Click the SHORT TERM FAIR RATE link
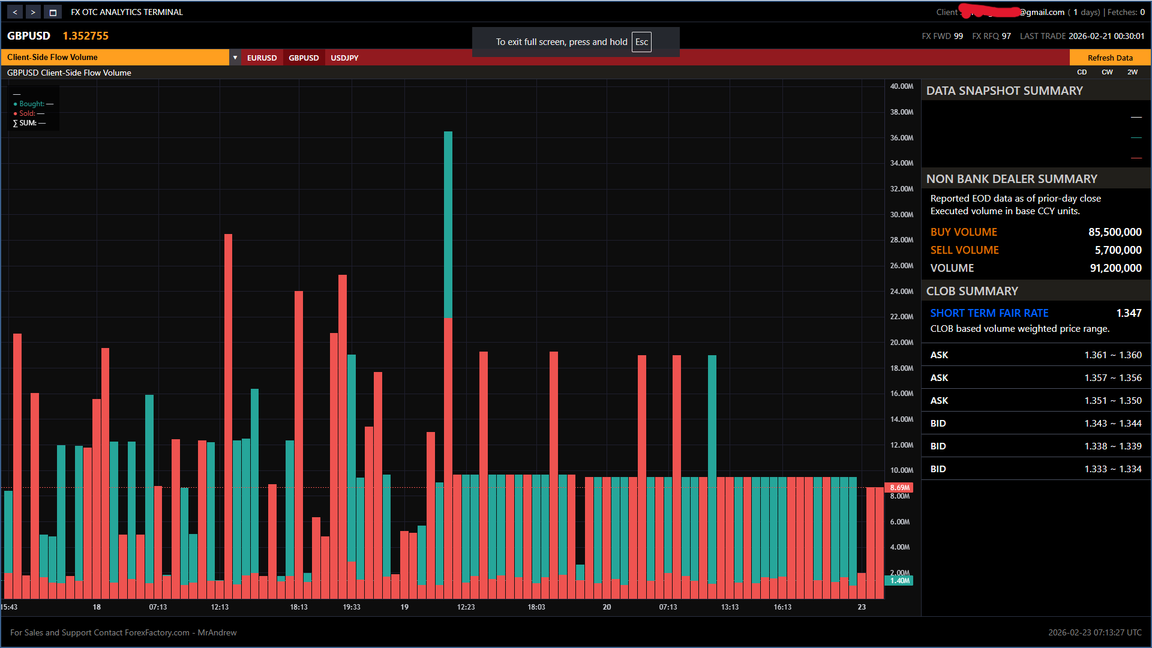Image resolution: width=1152 pixels, height=648 pixels. [x=989, y=313]
